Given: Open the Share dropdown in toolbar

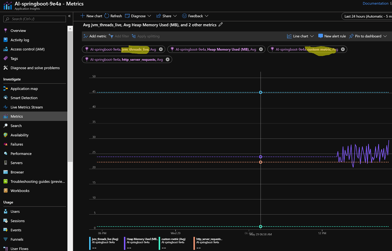Looking at the screenshot, I should coord(166,16).
